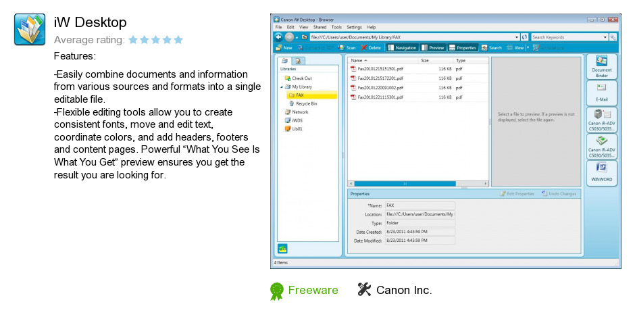
Task: Click the Refresh icon next to address bar
Action: pyautogui.click(x=525, y=37)
